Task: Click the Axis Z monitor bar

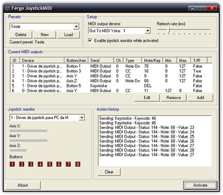Action: click(x=18, y=150)
